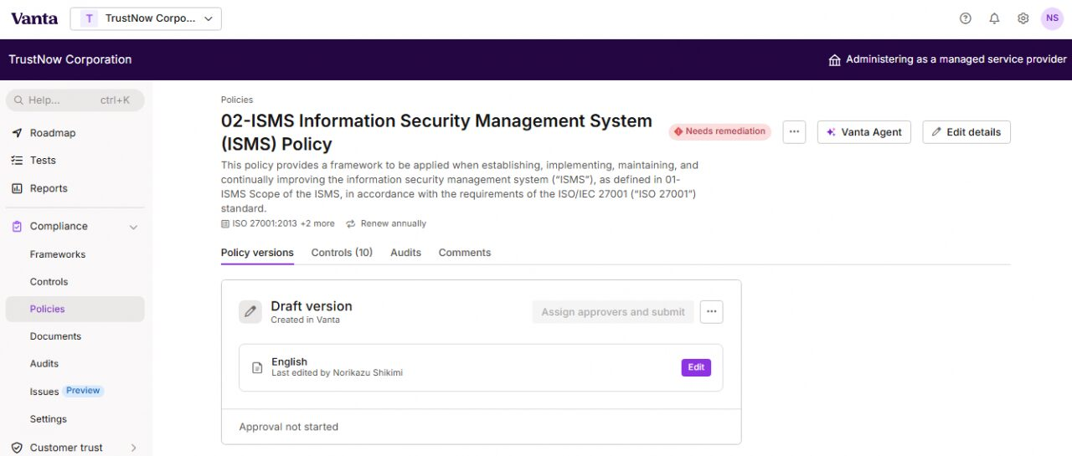This screenshot has height=456, width=1072.
Task: Click the draft version pencil icon
Action: click(x=250, y=312)
